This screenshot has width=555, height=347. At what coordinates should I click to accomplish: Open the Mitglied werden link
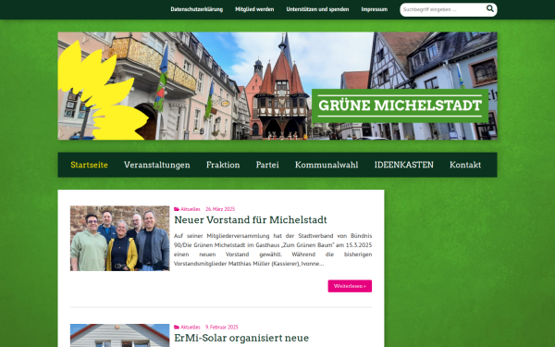coord(254,9)
